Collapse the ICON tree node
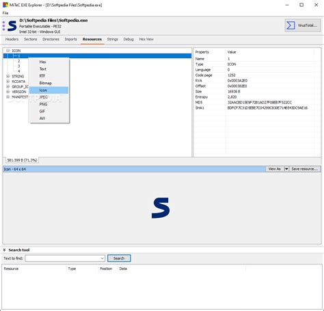Image resolution: width=324 pixels, height=311 pixels. (8, 51)
